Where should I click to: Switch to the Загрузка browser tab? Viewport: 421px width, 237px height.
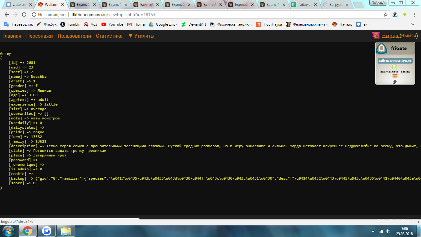click(335, 5)
